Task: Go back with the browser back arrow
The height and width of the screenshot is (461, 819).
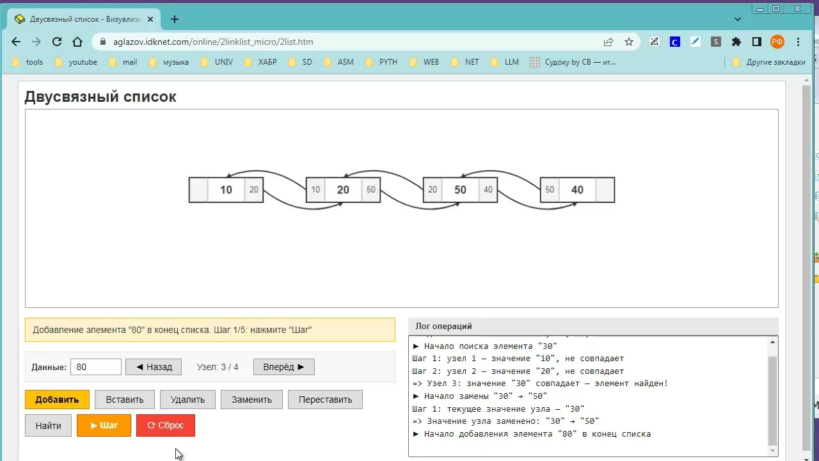Action: point(16,42)
